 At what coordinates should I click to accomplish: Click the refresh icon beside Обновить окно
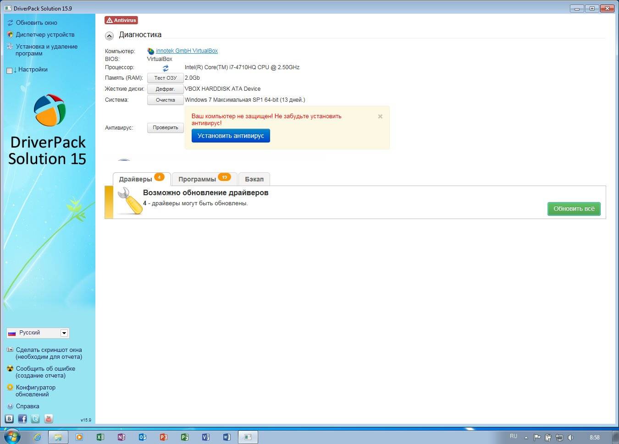tap(10, 23)
